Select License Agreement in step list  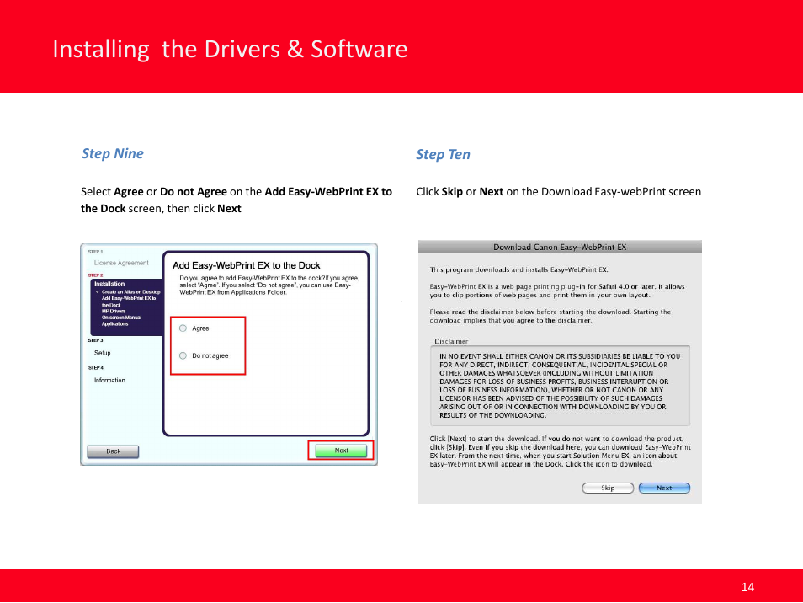click(121, 263)
